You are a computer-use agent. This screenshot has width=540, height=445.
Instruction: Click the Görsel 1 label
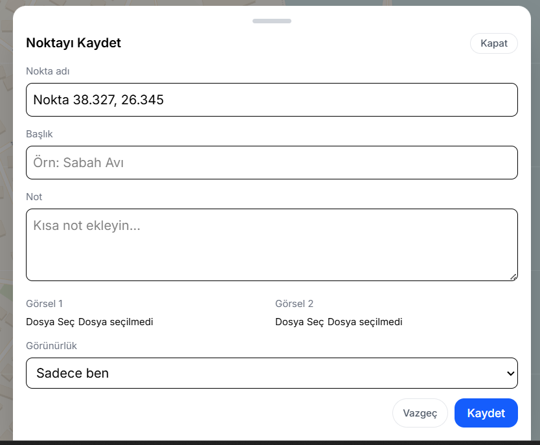44,303
